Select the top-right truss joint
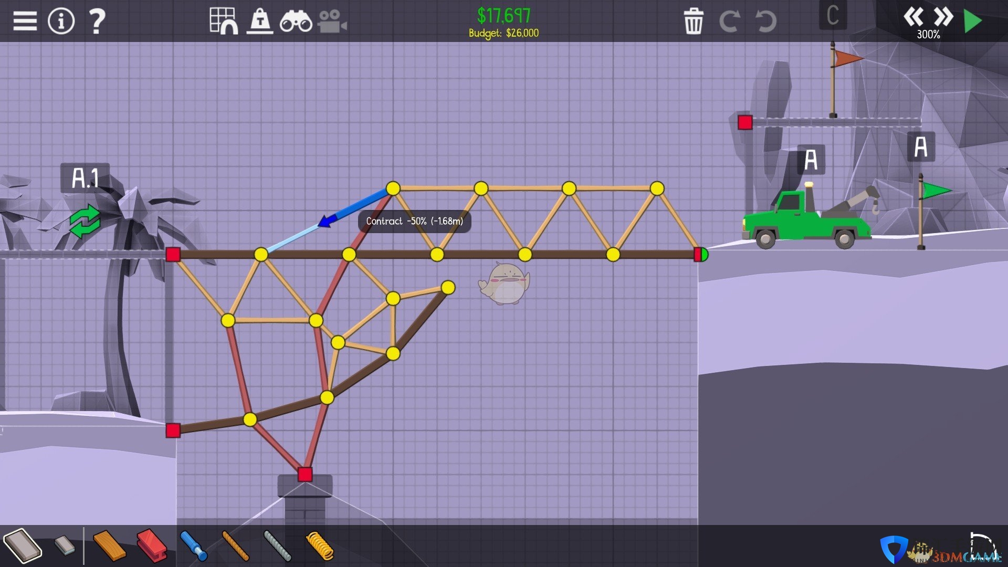This screenshot has width=1008, height=567. (x=657, y=188)
